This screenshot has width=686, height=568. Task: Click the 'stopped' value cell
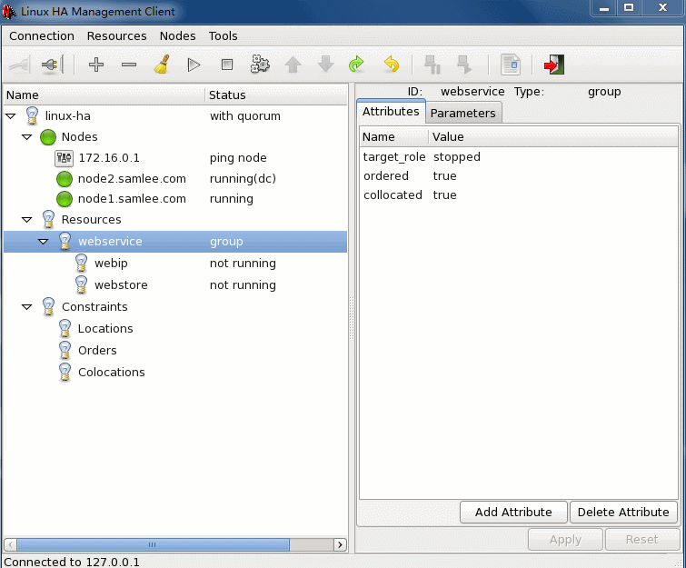(457, 157)
